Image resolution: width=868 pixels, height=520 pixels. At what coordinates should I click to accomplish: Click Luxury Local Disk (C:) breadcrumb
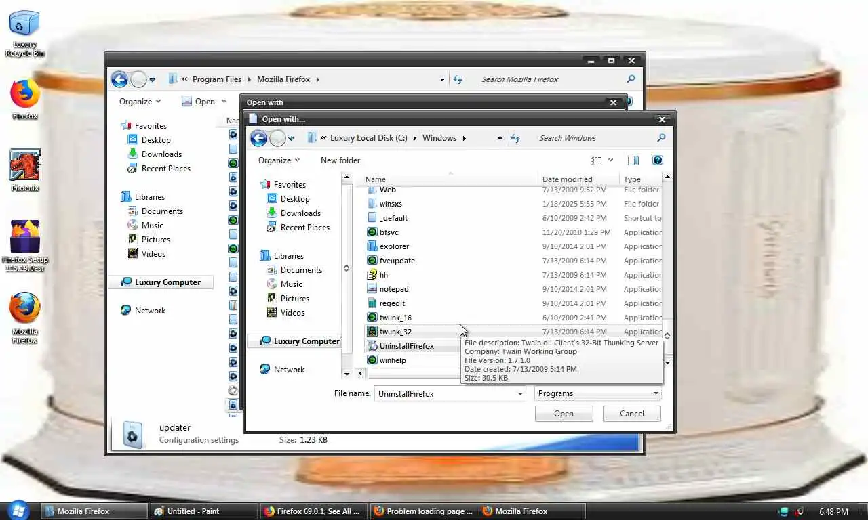[x=369, y=138]
